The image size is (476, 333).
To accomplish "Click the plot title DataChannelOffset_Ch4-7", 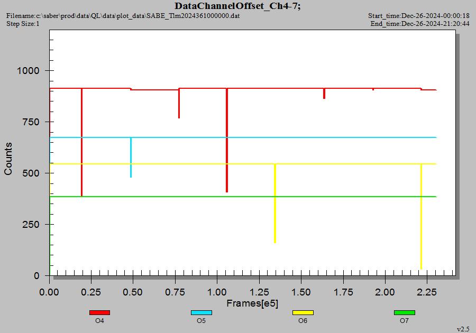I will tap(237, 6).
